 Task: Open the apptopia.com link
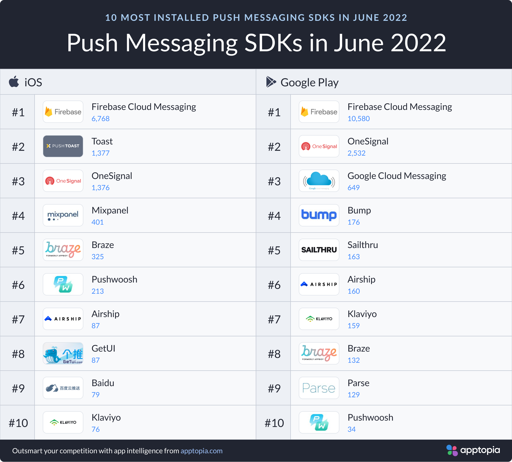coord(201,451)
